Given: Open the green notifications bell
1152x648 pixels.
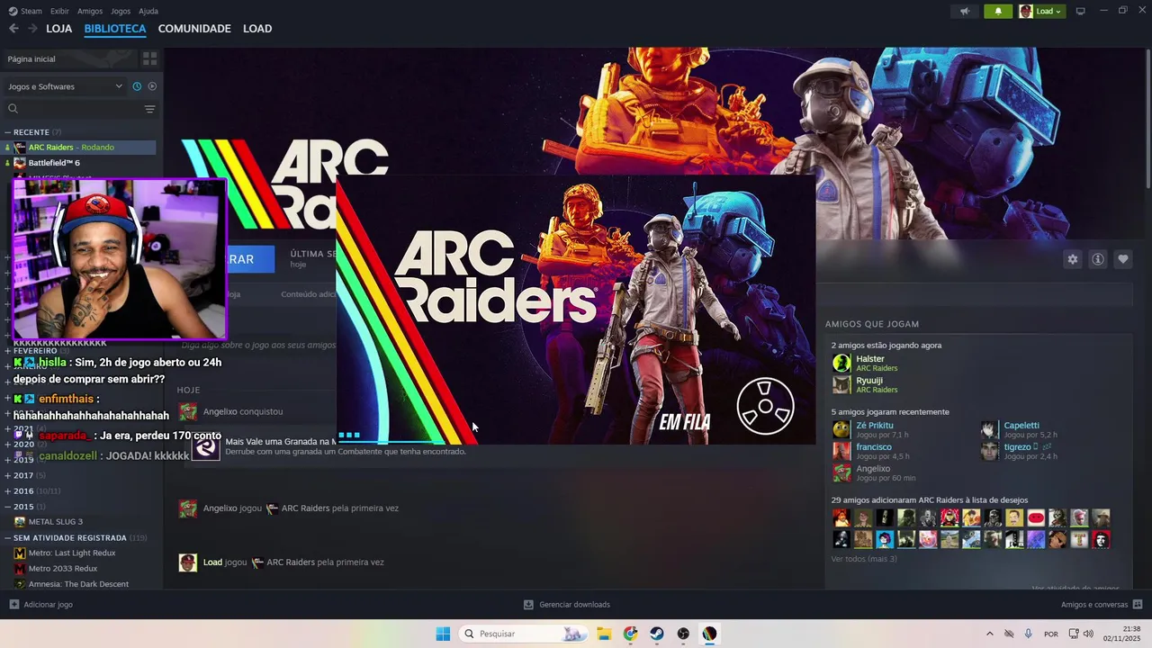Looking at the screenshot, I should [998, 11].
